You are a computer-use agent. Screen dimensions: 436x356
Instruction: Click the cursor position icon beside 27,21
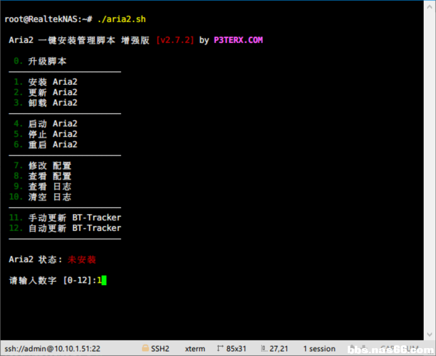(x=264, y=348)
